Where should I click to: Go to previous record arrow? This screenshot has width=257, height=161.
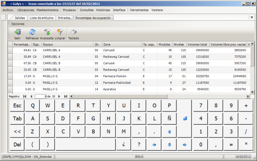(x=31, y=96)
